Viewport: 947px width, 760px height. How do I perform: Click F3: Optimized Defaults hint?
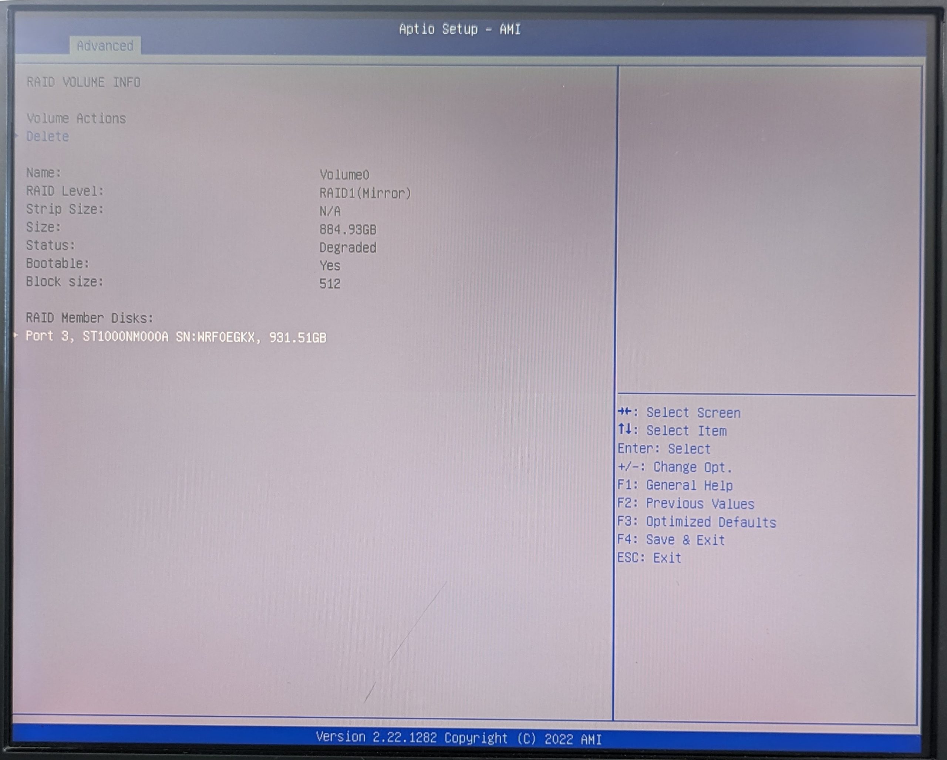(x=696, y=522)
